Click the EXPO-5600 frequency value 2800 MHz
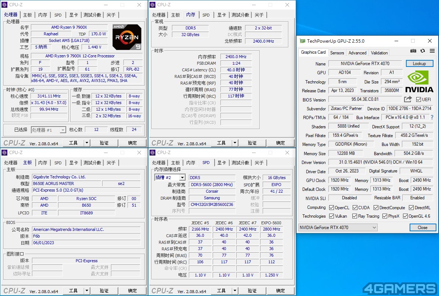The image size is (439, 296). click(271, 229)
